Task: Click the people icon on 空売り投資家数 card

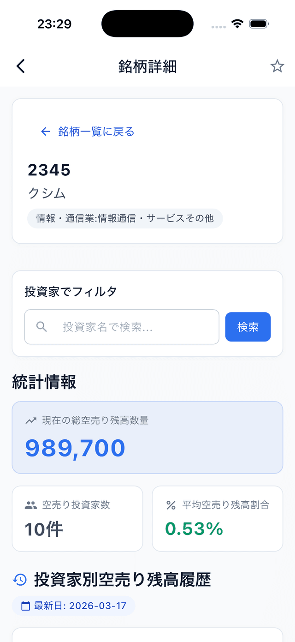Action: point(30,505)
